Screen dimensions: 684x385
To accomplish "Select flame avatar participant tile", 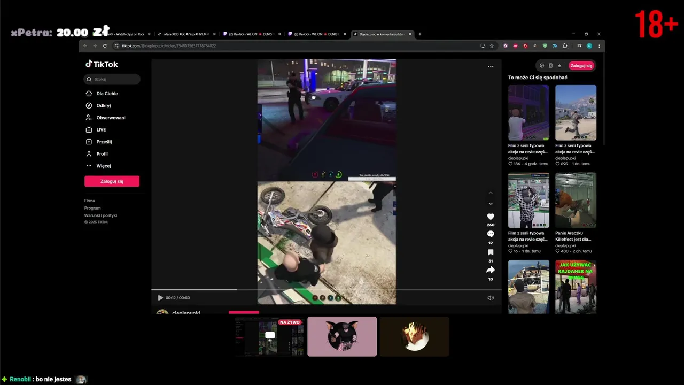I will click(415, 336).
